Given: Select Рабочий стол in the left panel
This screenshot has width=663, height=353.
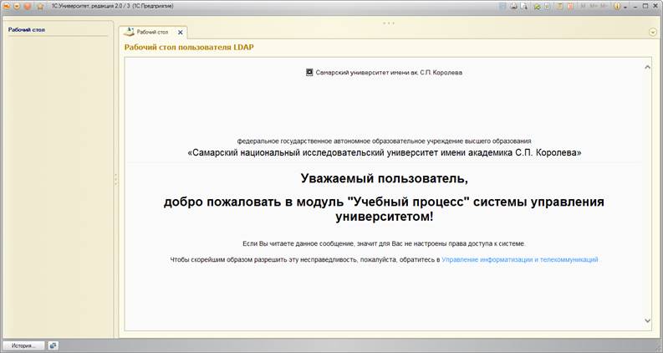Looking at the screenshot, I should click(26, 29).
